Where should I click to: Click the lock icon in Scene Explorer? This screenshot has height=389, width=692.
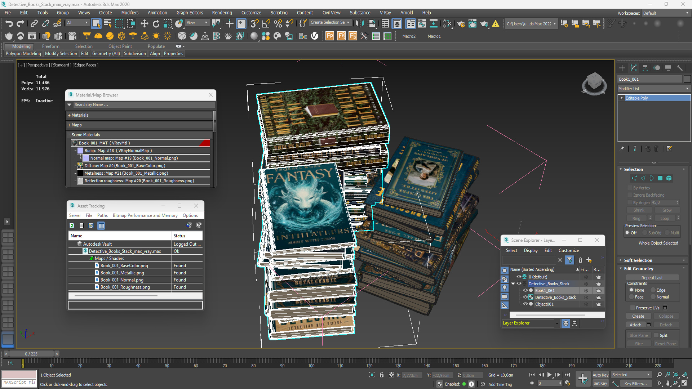[x=580, y=260]
